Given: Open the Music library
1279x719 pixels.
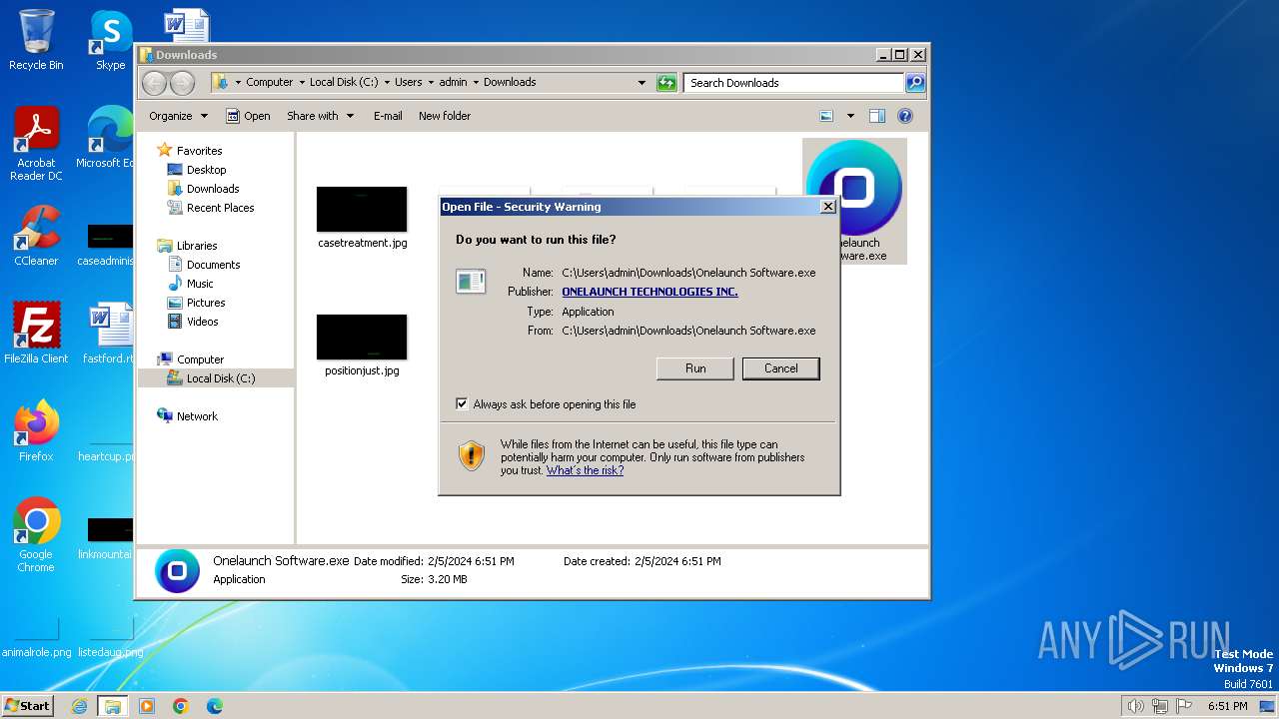Looking at the screenshot, I should 200,284.
